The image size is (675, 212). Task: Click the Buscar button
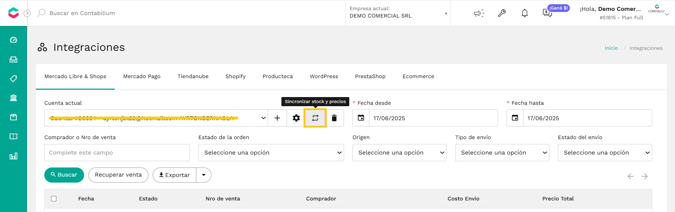[x=64, y=175]
